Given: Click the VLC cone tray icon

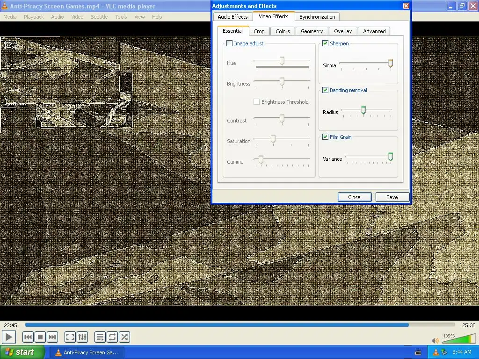Looking at the screenshot, I should [x=436, y=352].
